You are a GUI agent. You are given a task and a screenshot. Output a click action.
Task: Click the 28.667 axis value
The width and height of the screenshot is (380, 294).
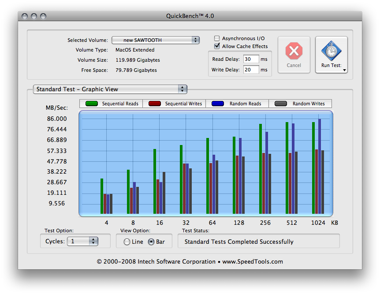57,182
